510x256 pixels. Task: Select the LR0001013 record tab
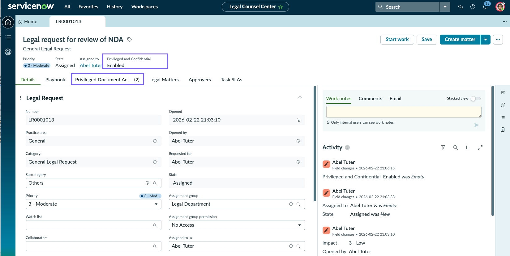pos(77,22)
